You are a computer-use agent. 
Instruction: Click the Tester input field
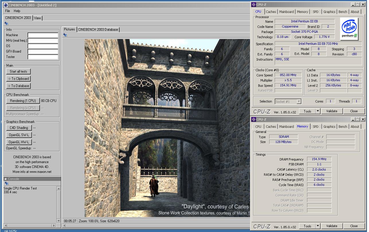[43, 57]
